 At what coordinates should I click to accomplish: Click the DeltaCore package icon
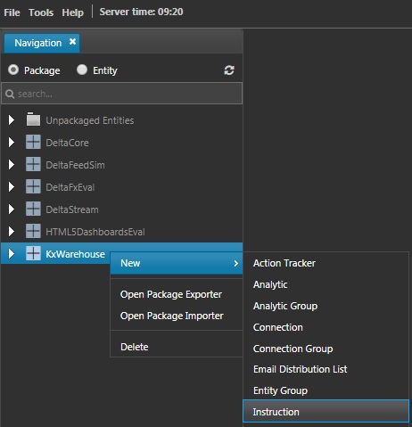[x=33, y=142]
